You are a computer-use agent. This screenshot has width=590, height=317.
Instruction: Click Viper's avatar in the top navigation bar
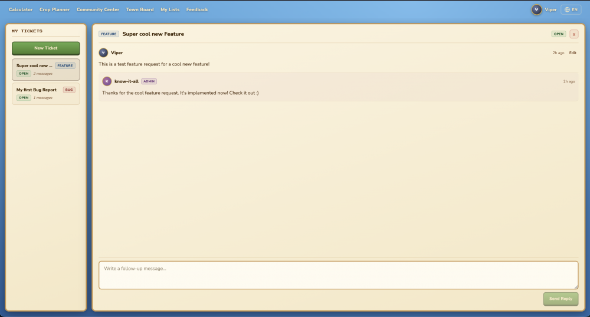(x=536, y=9)
